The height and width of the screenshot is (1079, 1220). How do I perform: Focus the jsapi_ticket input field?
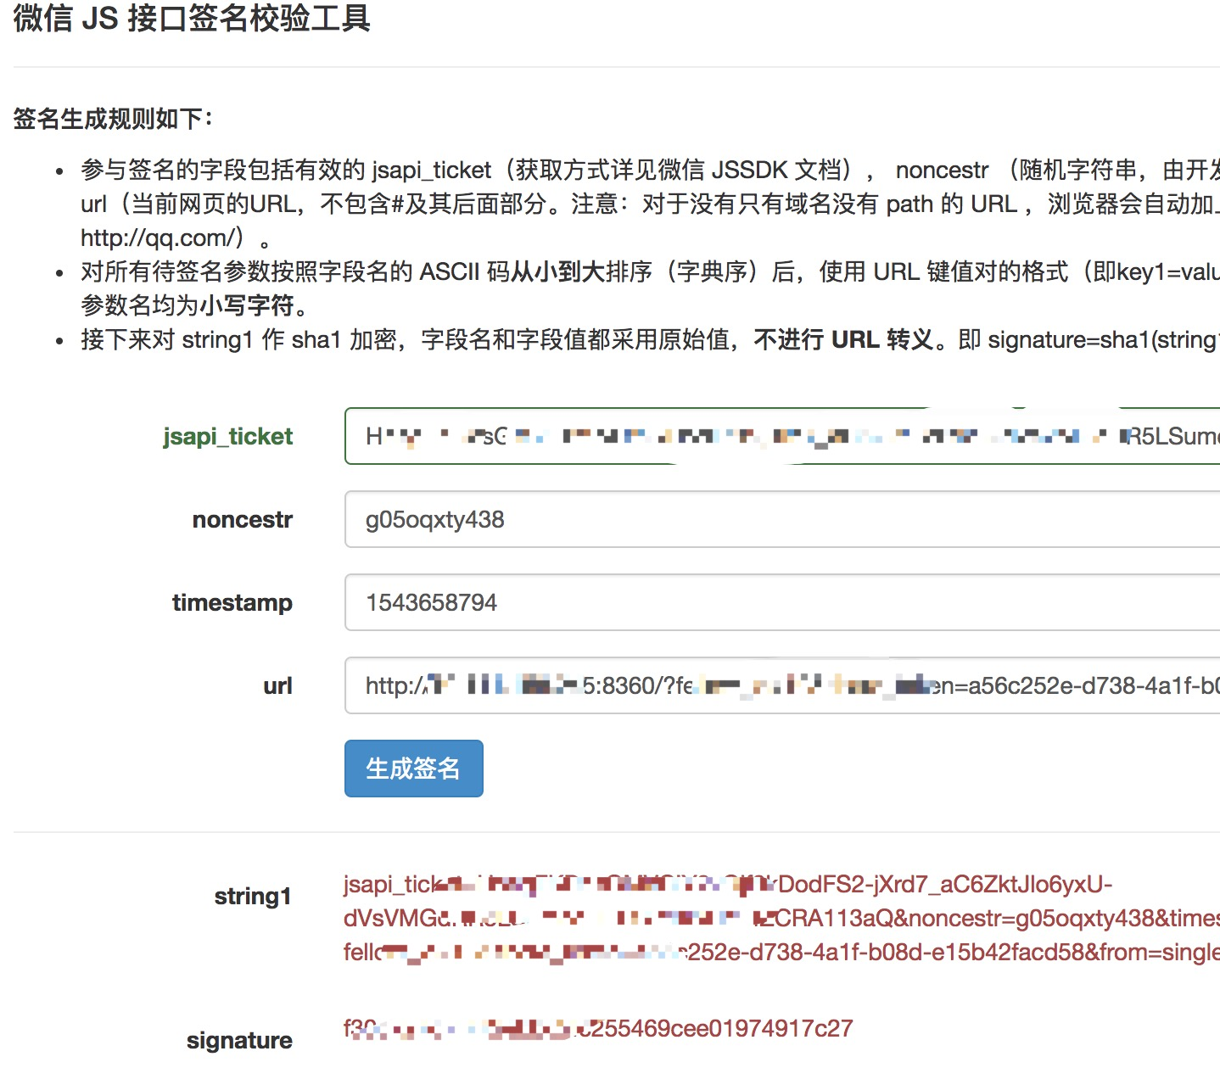[x=782, y=436]
